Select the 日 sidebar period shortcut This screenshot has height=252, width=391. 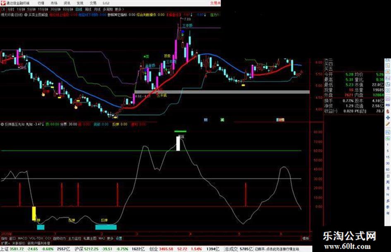pyautogui.click(x=388, y=176)
